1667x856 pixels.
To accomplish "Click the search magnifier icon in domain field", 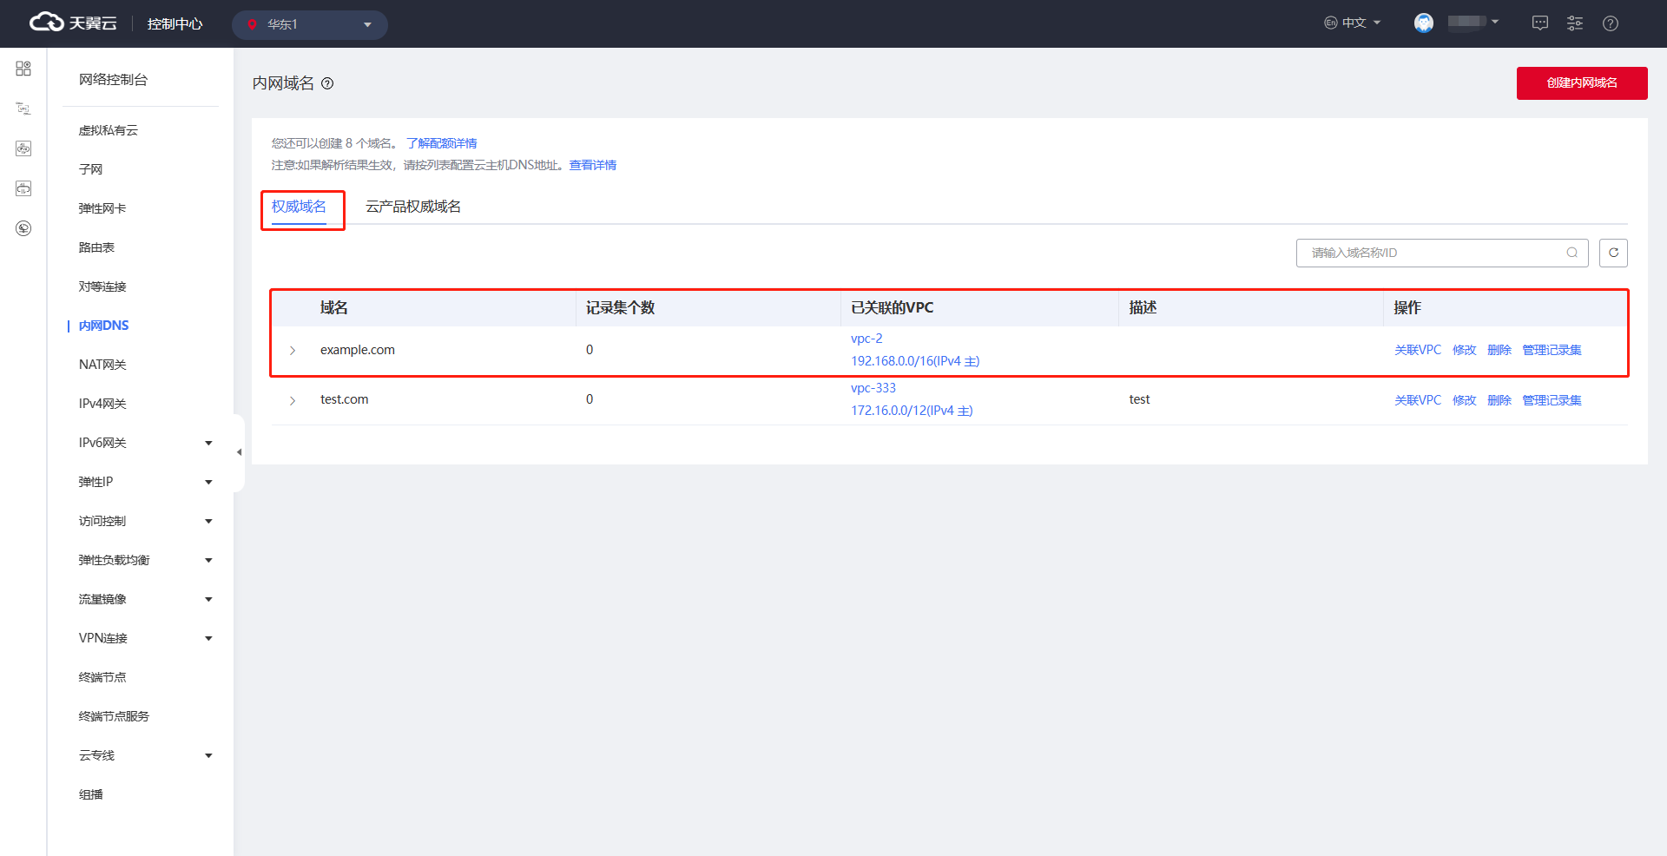I will pos(1571,253).
